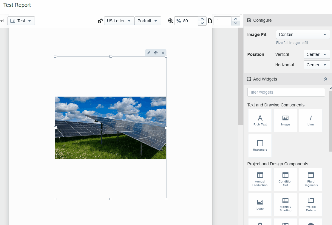Image resolution: width=332 pixels, height=225 pixels.
Task: Add a Rich Text widget
Action: (x=260, y=120)
